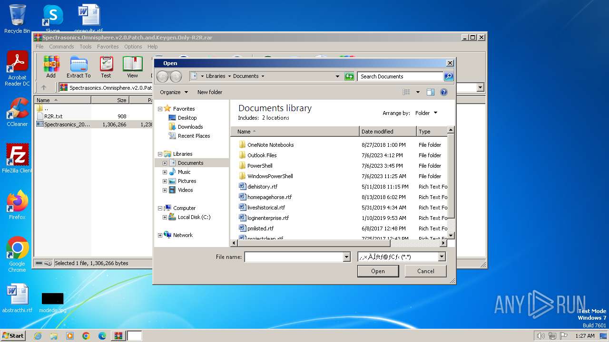This screenshot has width=609, height=342.
Task: Open the Organize menu
Action: tap(174, 92)
